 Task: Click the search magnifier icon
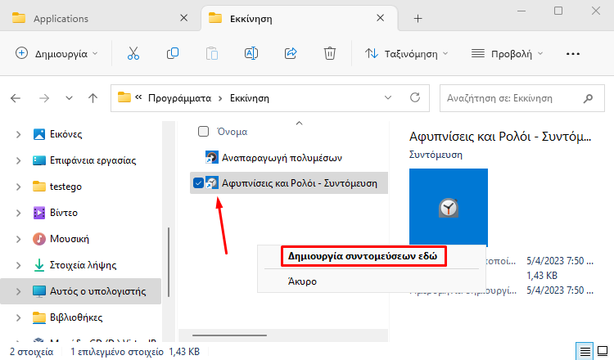588,98
